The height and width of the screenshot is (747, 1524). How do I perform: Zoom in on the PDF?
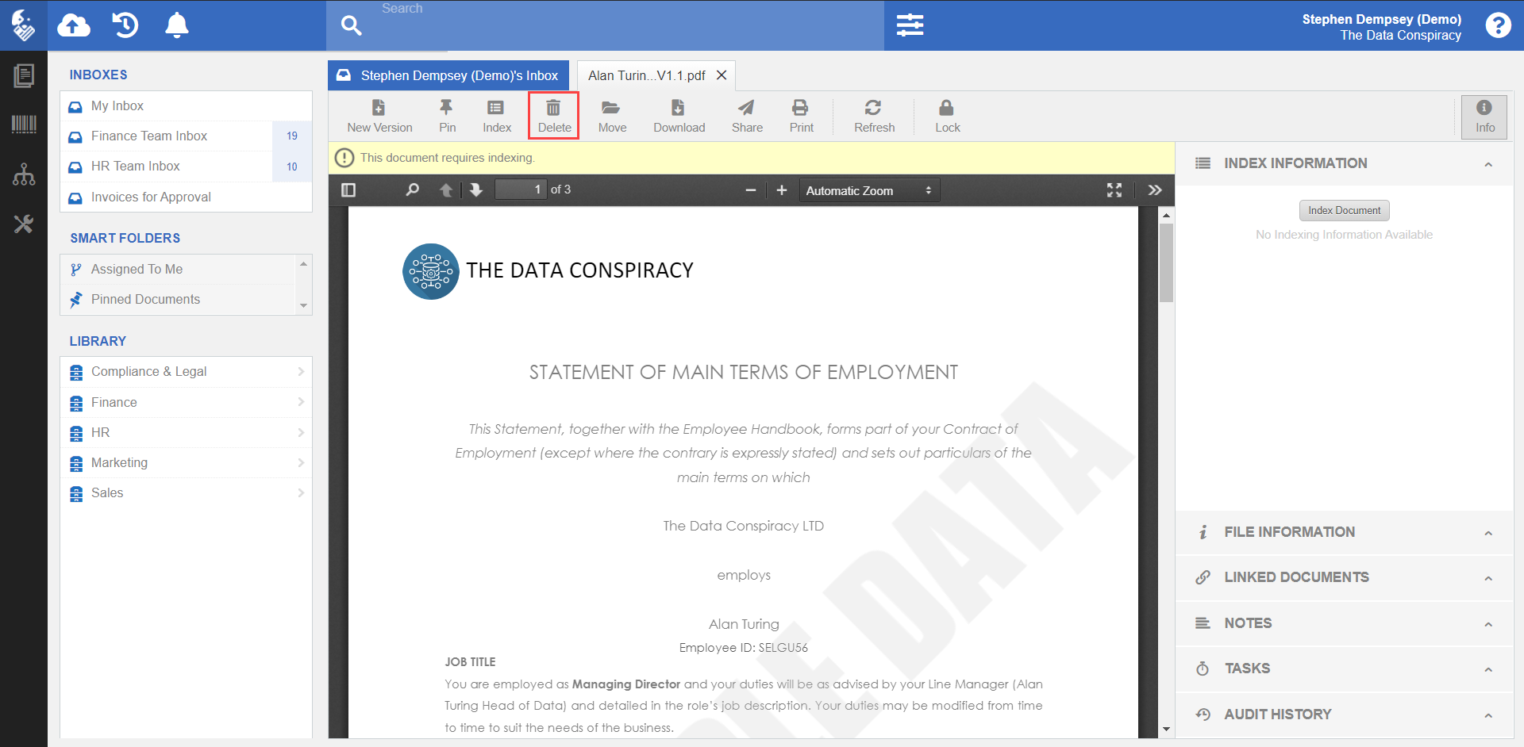pos(782,190)
